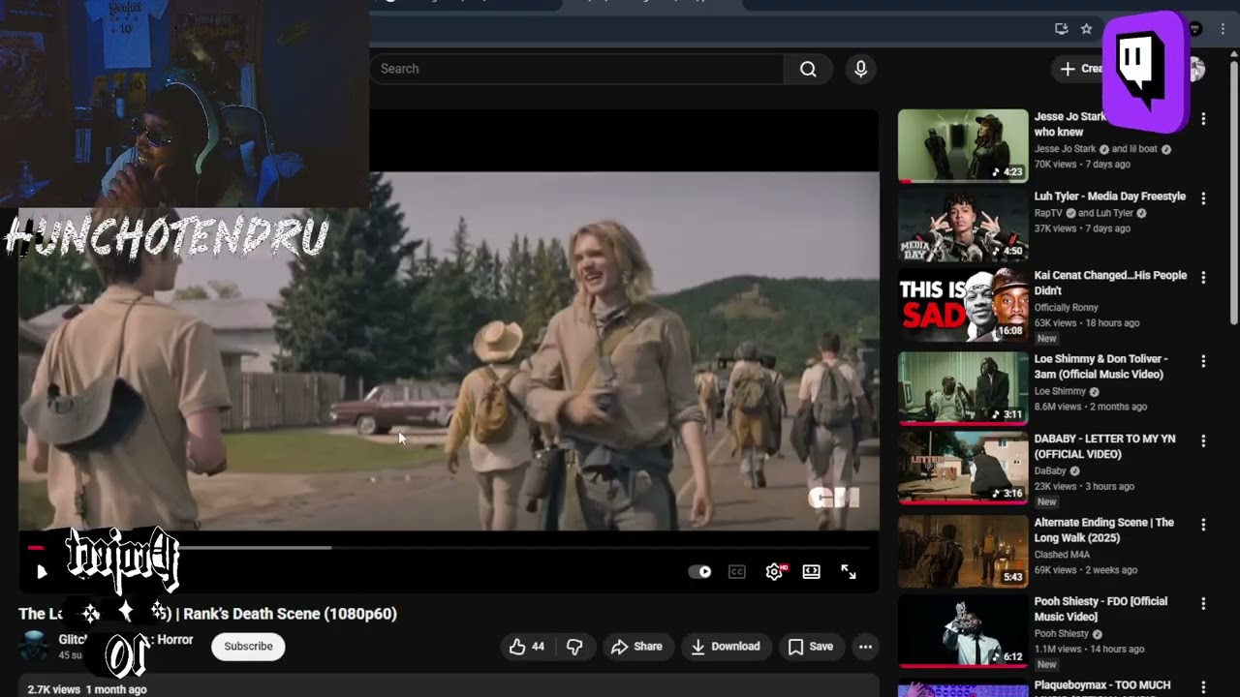Open the 'Kai Cenat Changed...His People Didn't' title
The height and width of the screenshot is (697, 1240).
(1110, 283)
